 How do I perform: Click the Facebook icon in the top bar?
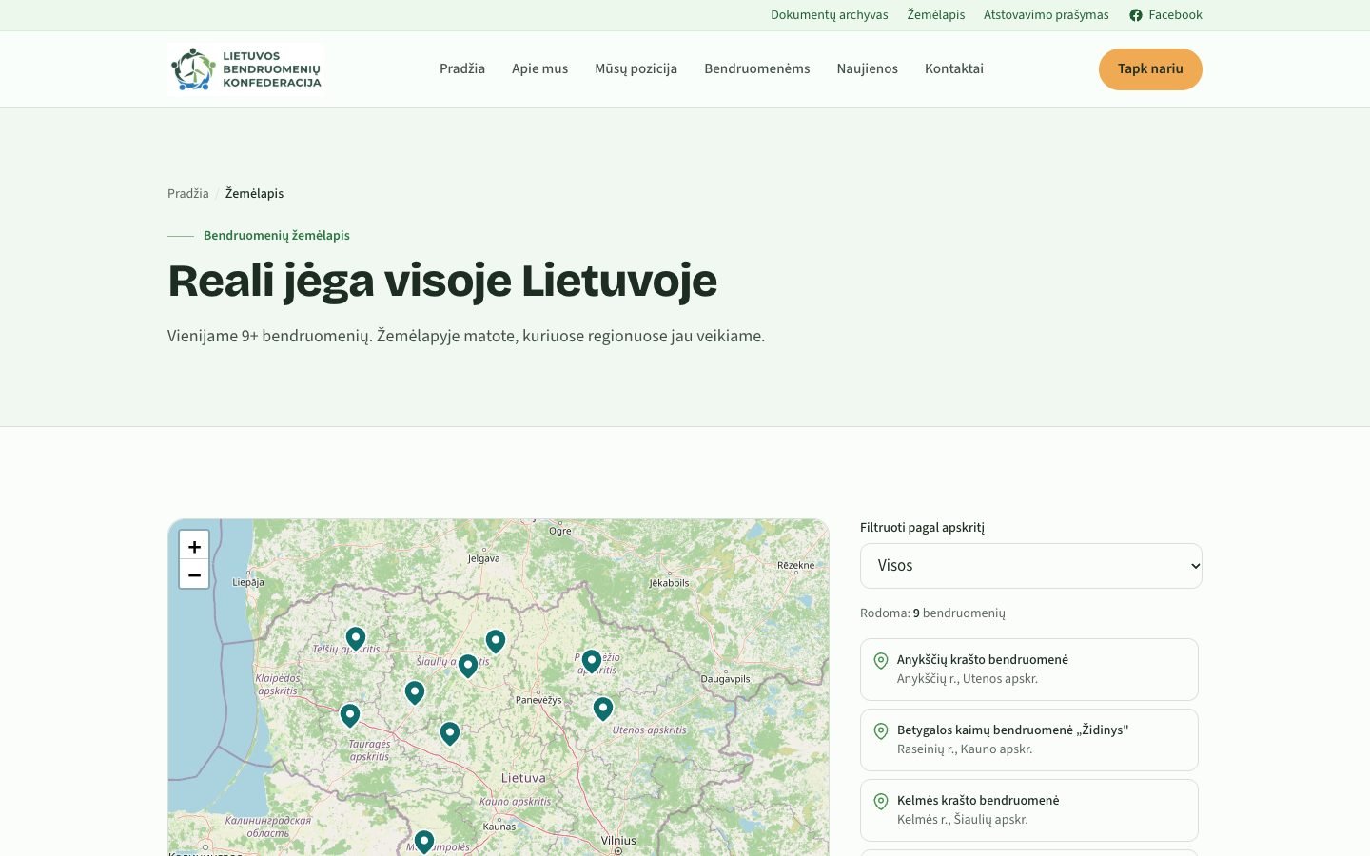[x=1135, y=15]
